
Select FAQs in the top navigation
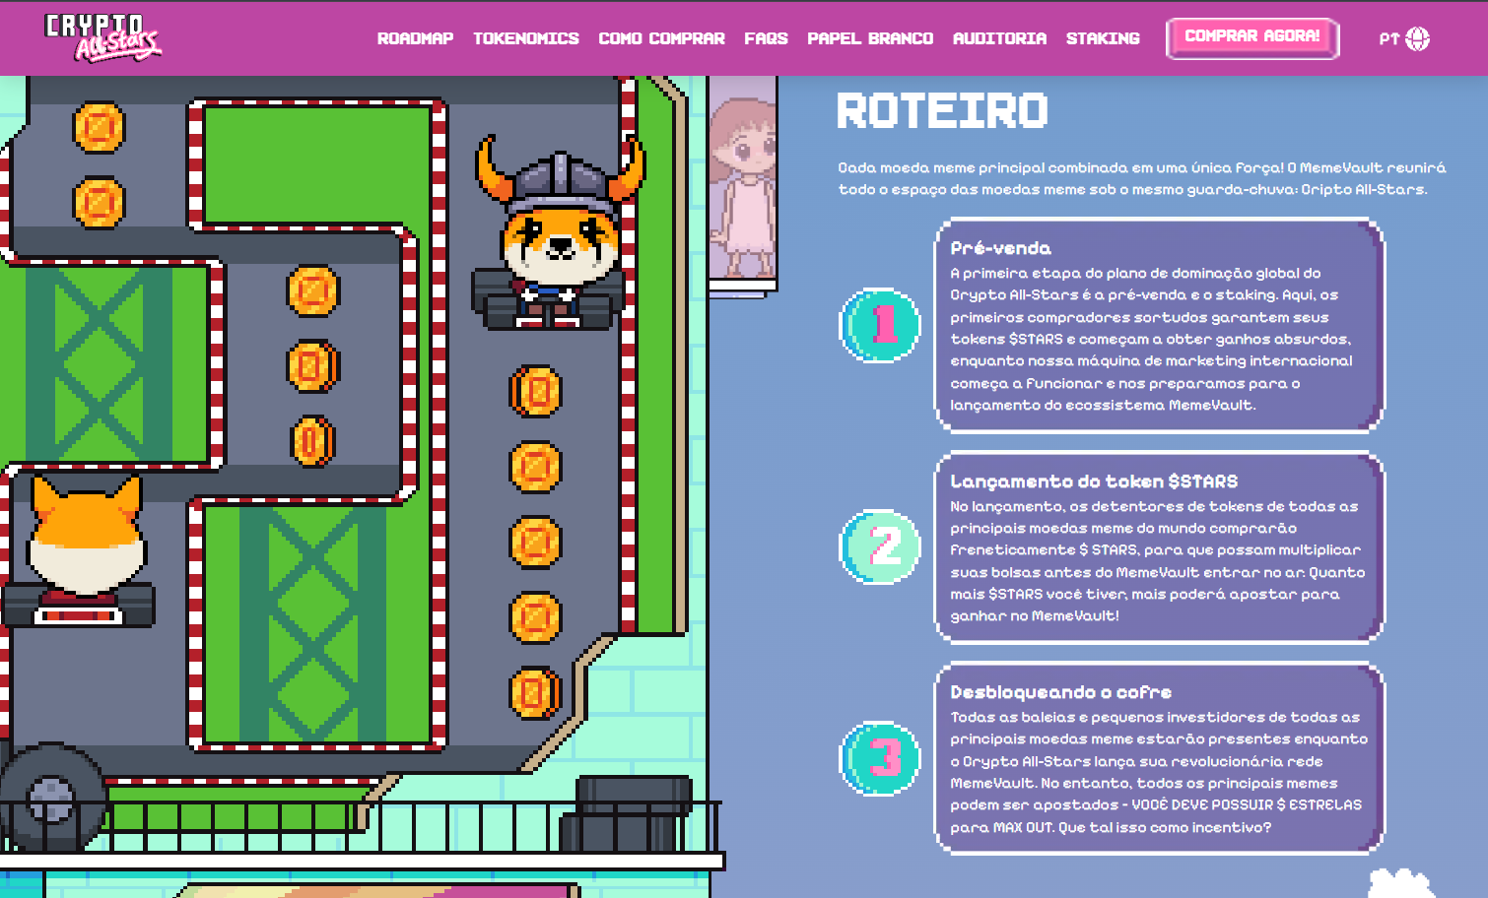coord(766,38)
